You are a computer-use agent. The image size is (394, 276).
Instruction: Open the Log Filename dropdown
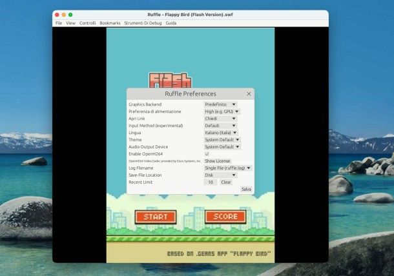point(227,168)
